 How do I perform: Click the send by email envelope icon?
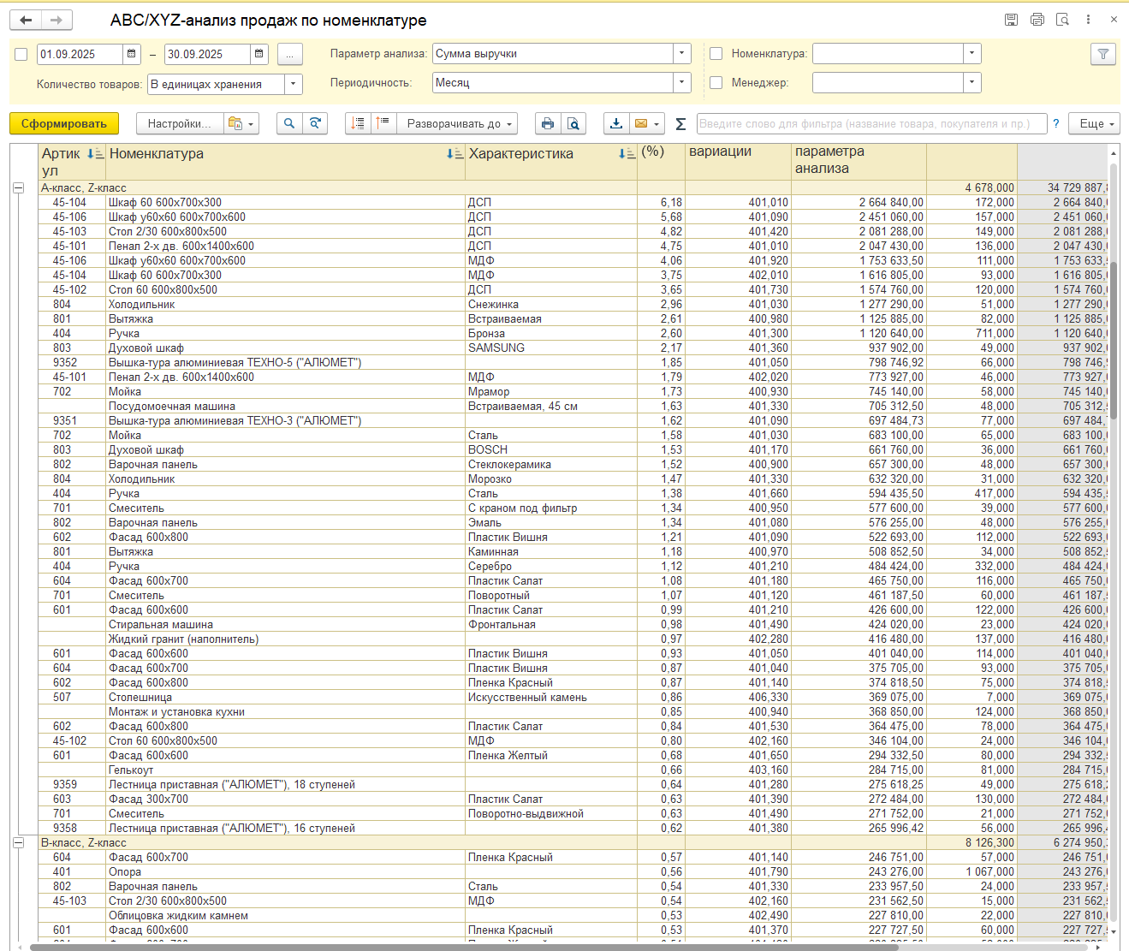[x=640, y=124]
